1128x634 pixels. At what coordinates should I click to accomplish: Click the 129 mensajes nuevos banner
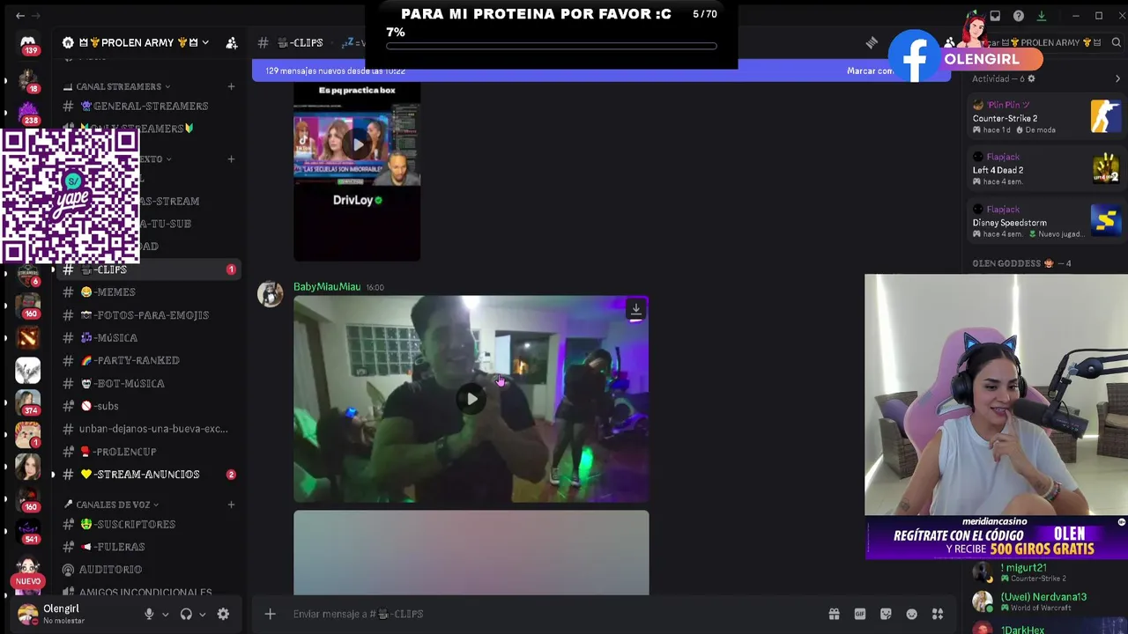pyautogui.click(x=335, y=70)
